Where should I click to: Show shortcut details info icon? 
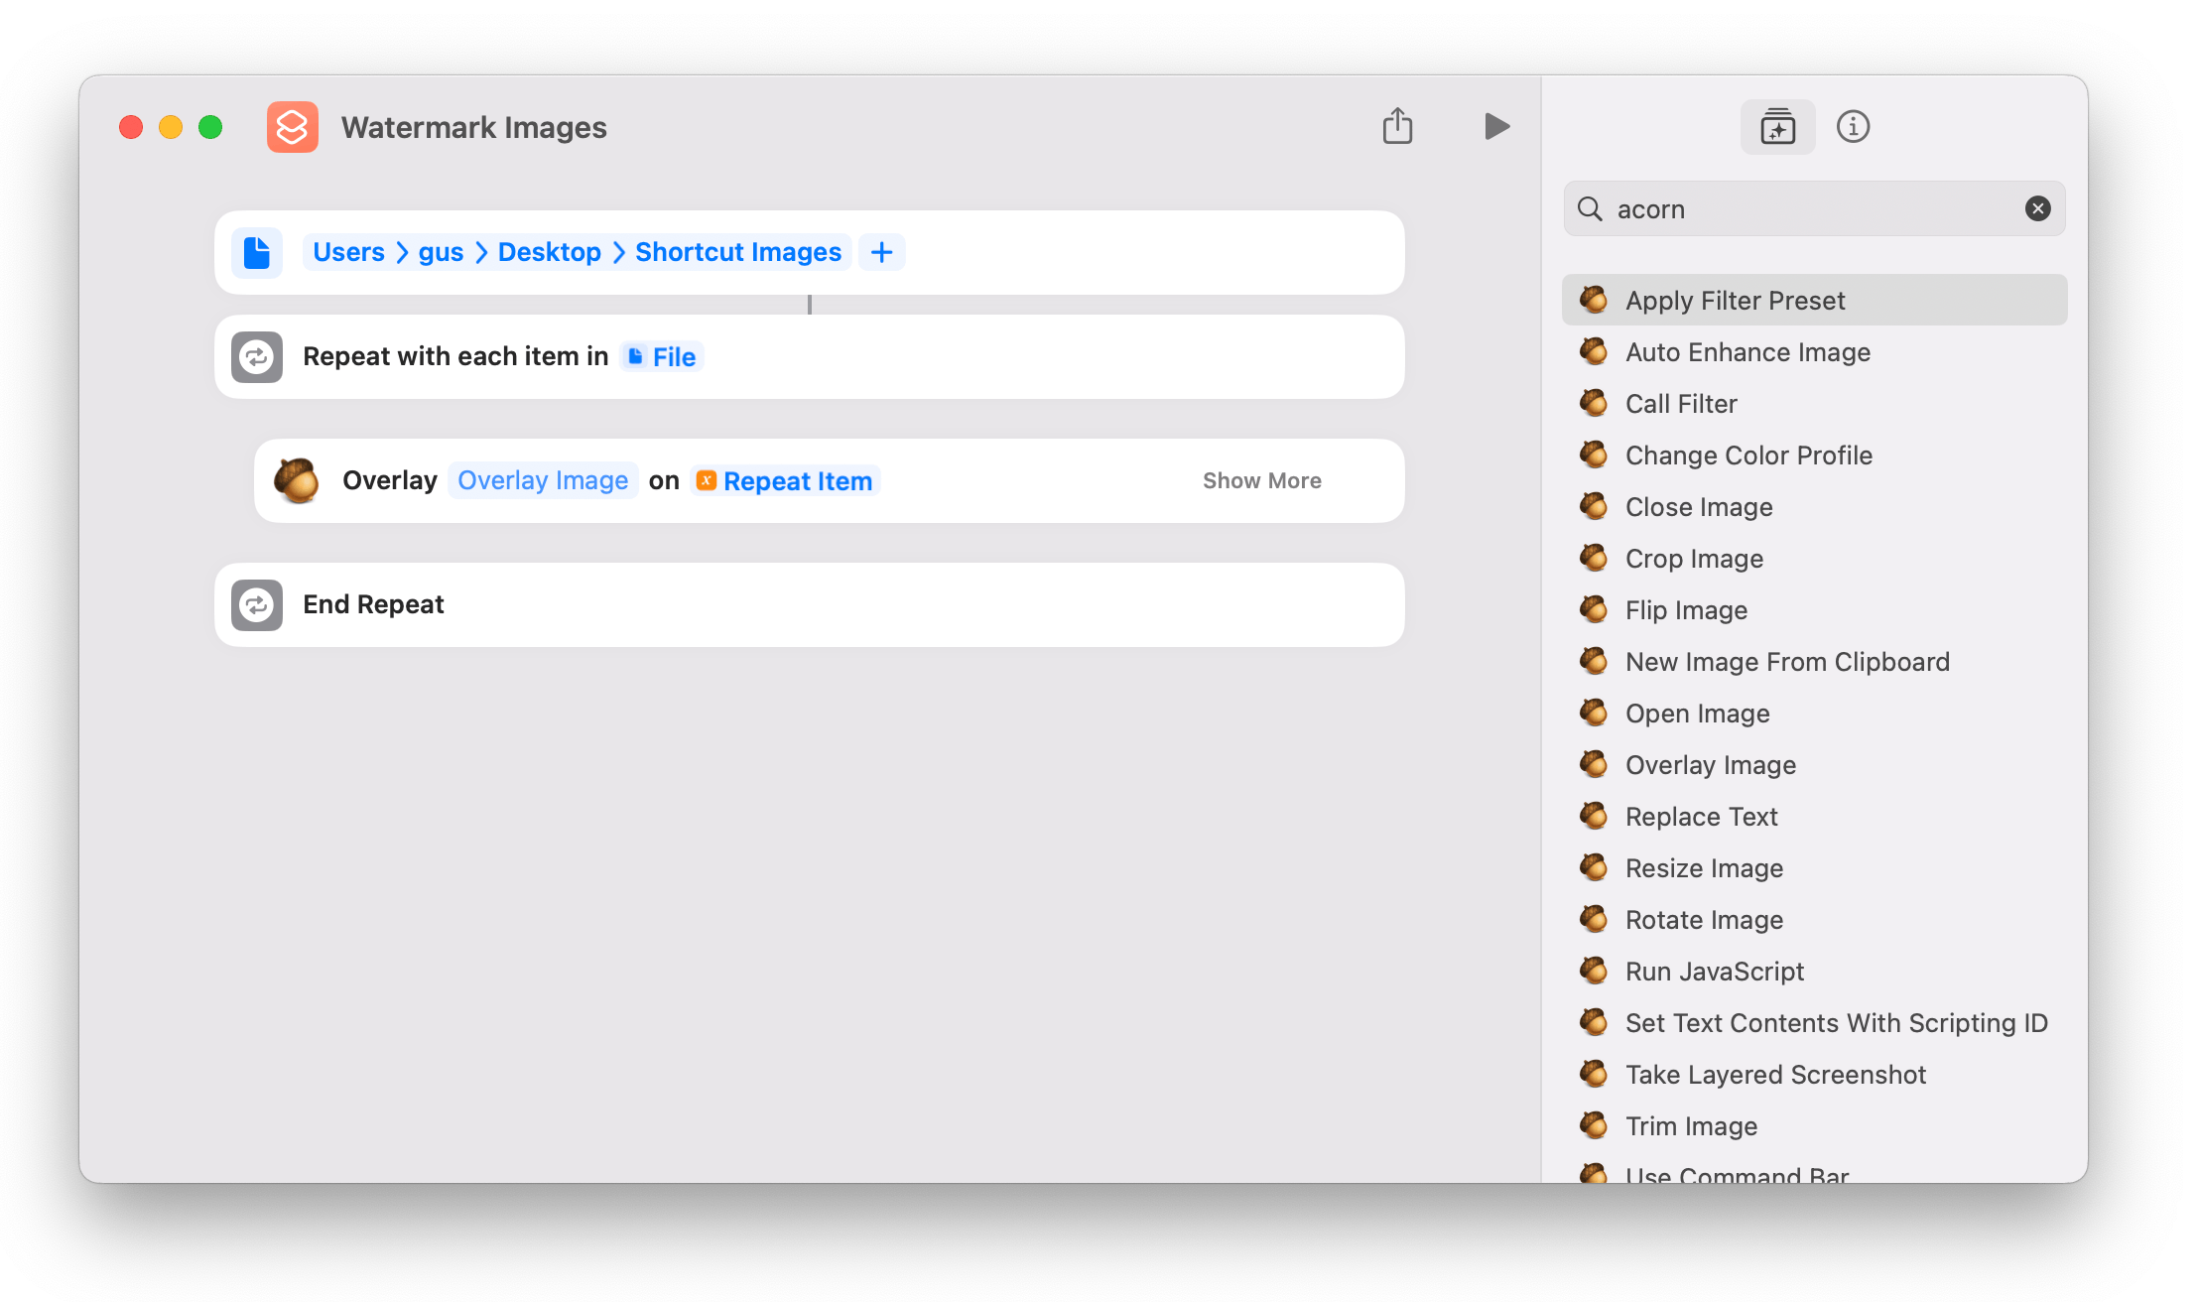pyautogui.click(x=1853, y=127)
